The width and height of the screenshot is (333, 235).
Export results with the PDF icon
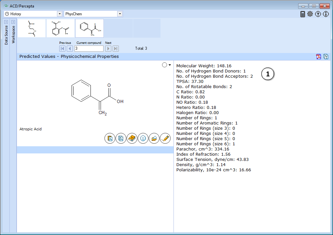point(319,57)
